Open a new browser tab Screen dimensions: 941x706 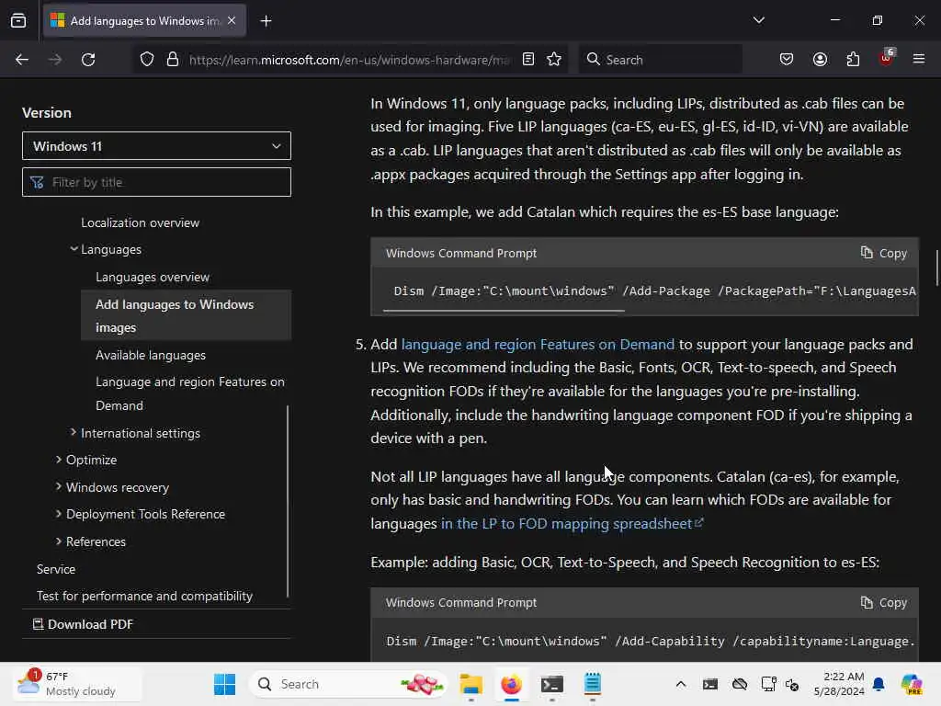pyautogui.click(x=266, y=21)
